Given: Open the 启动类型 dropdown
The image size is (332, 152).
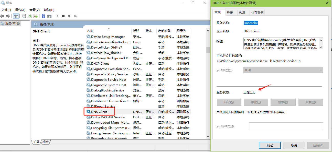Looking at the screenshot, I should tap(283, 70).
